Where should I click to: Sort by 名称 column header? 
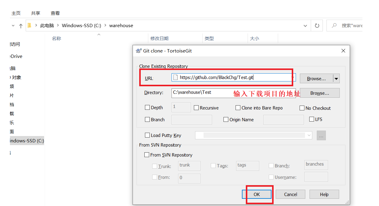[x=56, y=38]
